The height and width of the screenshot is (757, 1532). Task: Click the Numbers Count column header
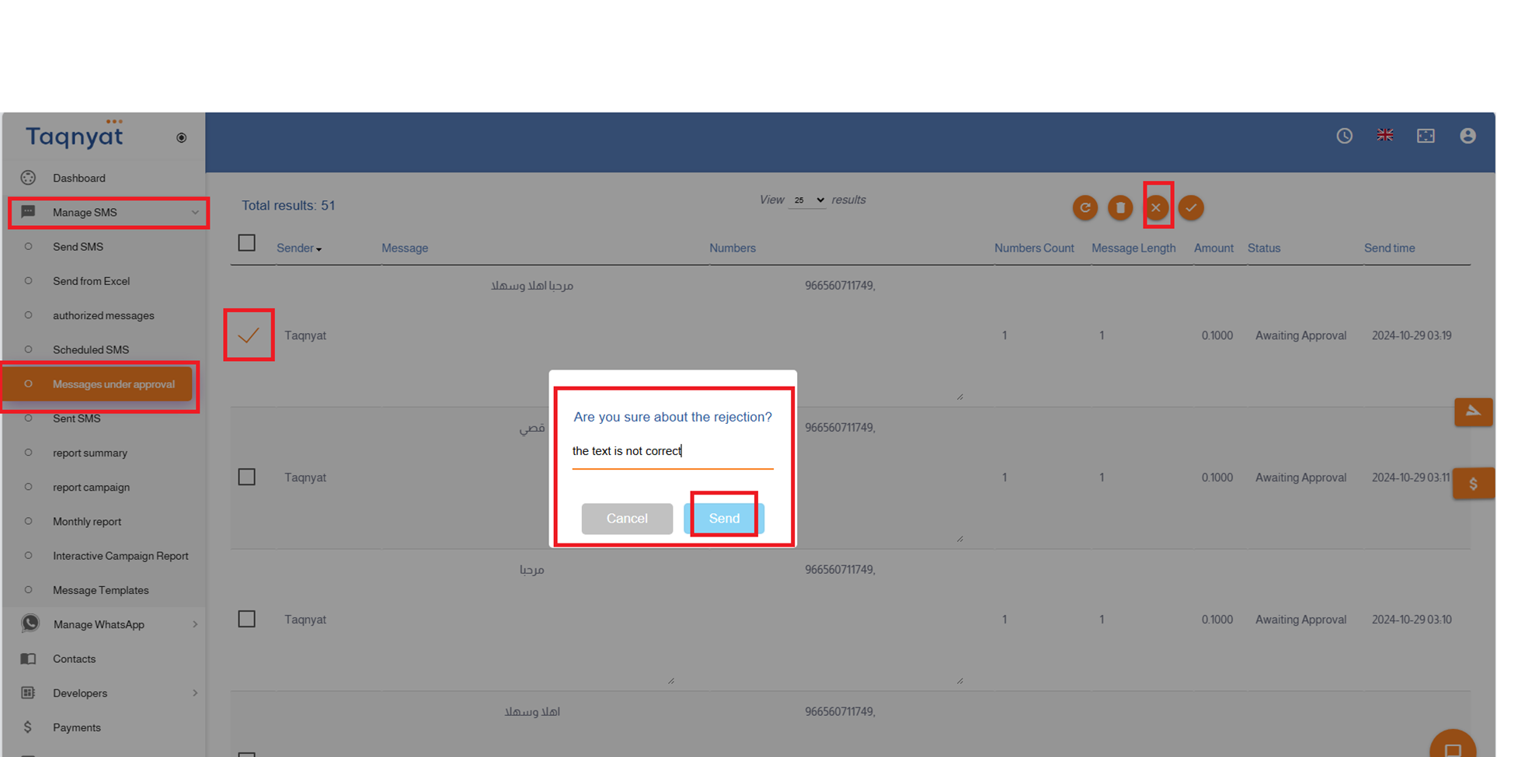(x=1034, y=248)
